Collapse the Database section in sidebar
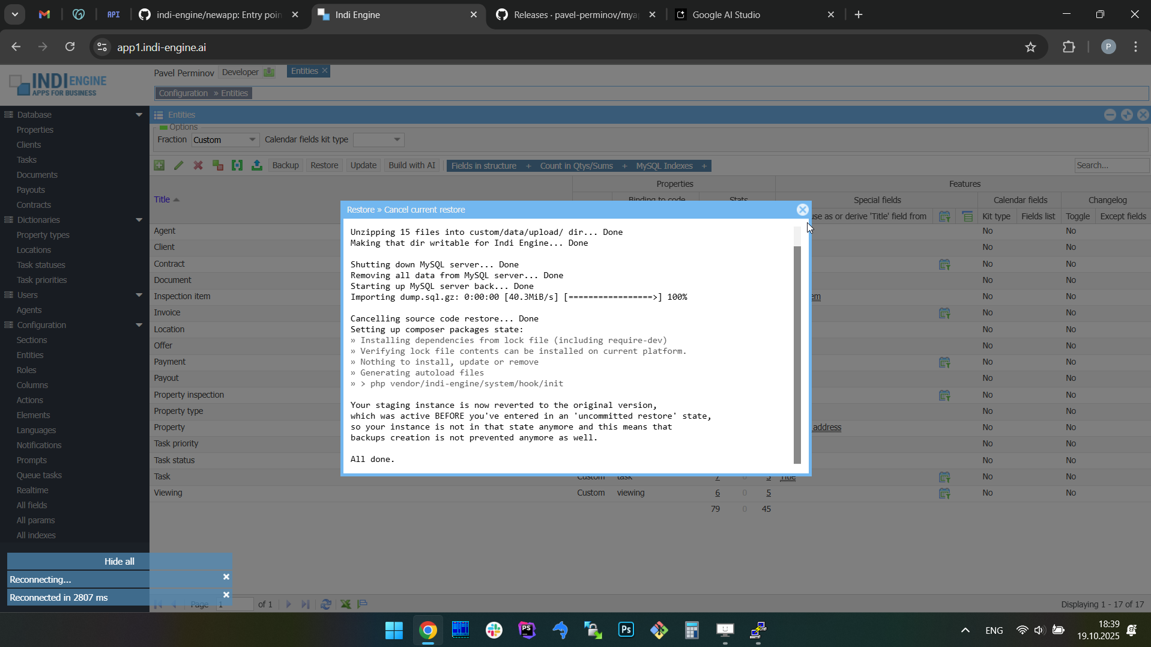The height and width of the screenshot is (647, 1151). (x=139, y=115)
